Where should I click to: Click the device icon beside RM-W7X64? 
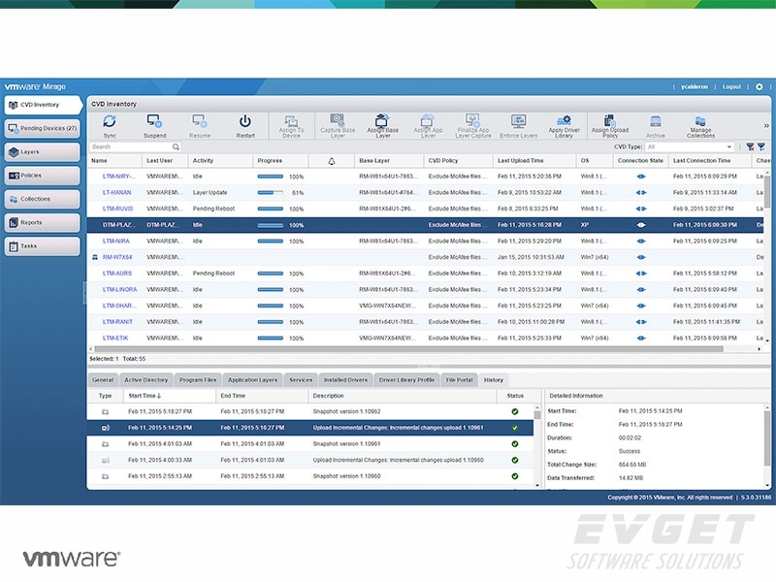coord(95,257)
